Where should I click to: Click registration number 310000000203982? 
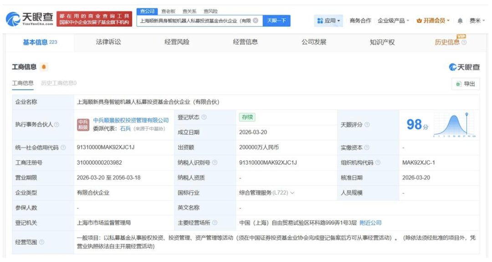tap(99, 163)
